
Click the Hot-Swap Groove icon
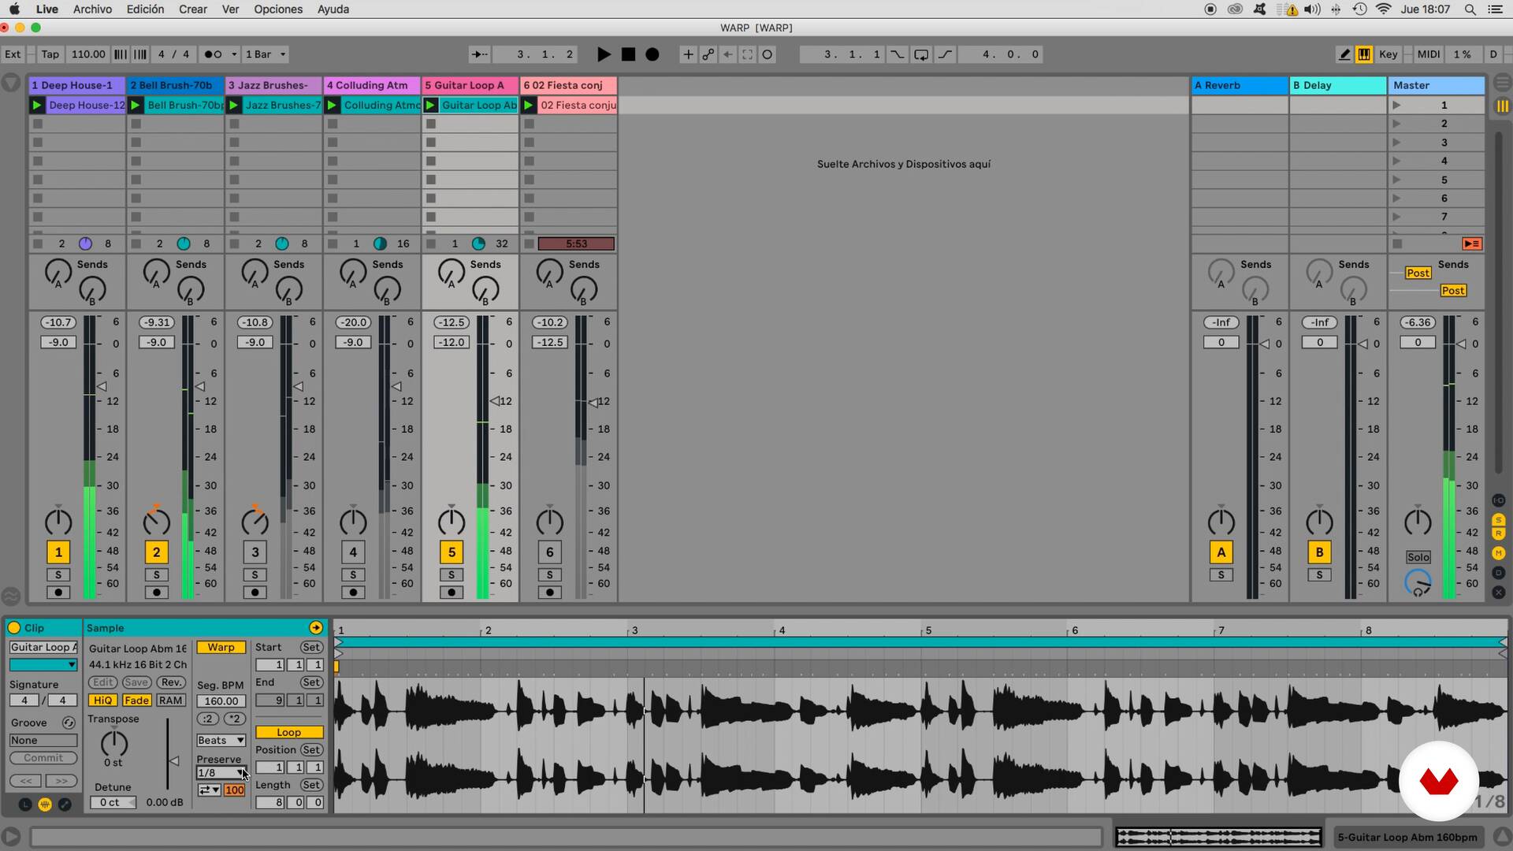[69, 723]
